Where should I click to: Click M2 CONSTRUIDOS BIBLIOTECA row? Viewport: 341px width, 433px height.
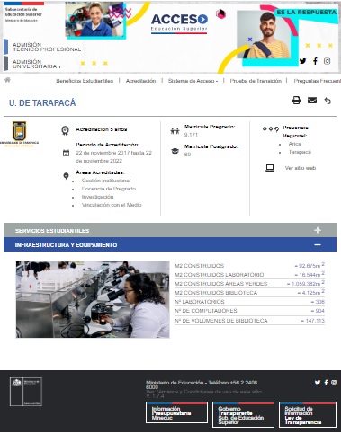coord(249,293)
